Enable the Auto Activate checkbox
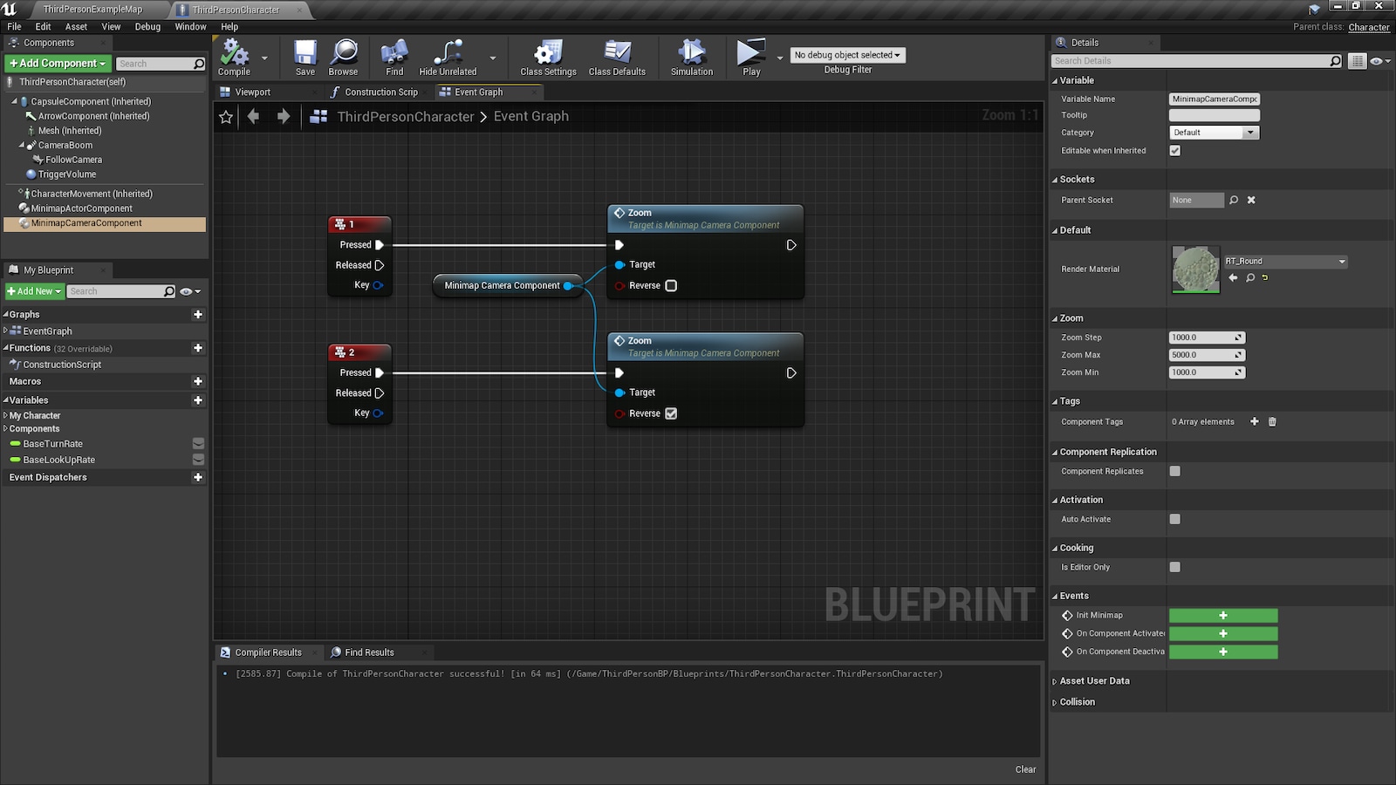The image size is (1396, 785). click(x=1175, y=519)
